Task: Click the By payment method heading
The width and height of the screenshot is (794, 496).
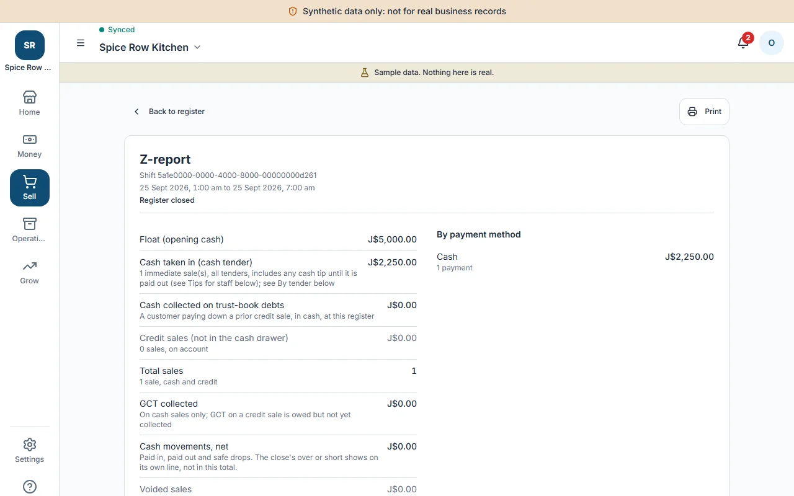Action: coord(479,234)
